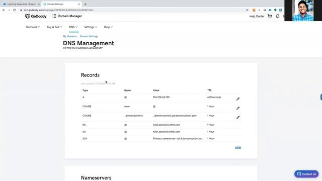This screenshot has height=181, width=322.
Task: Click the Value column header
Action: [156, 90]
